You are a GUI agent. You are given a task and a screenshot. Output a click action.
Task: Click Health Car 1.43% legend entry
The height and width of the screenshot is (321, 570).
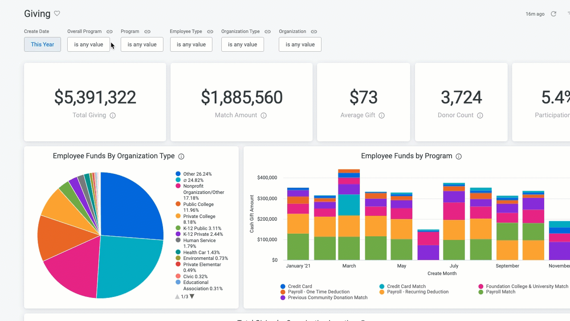(x=198, y=252)
